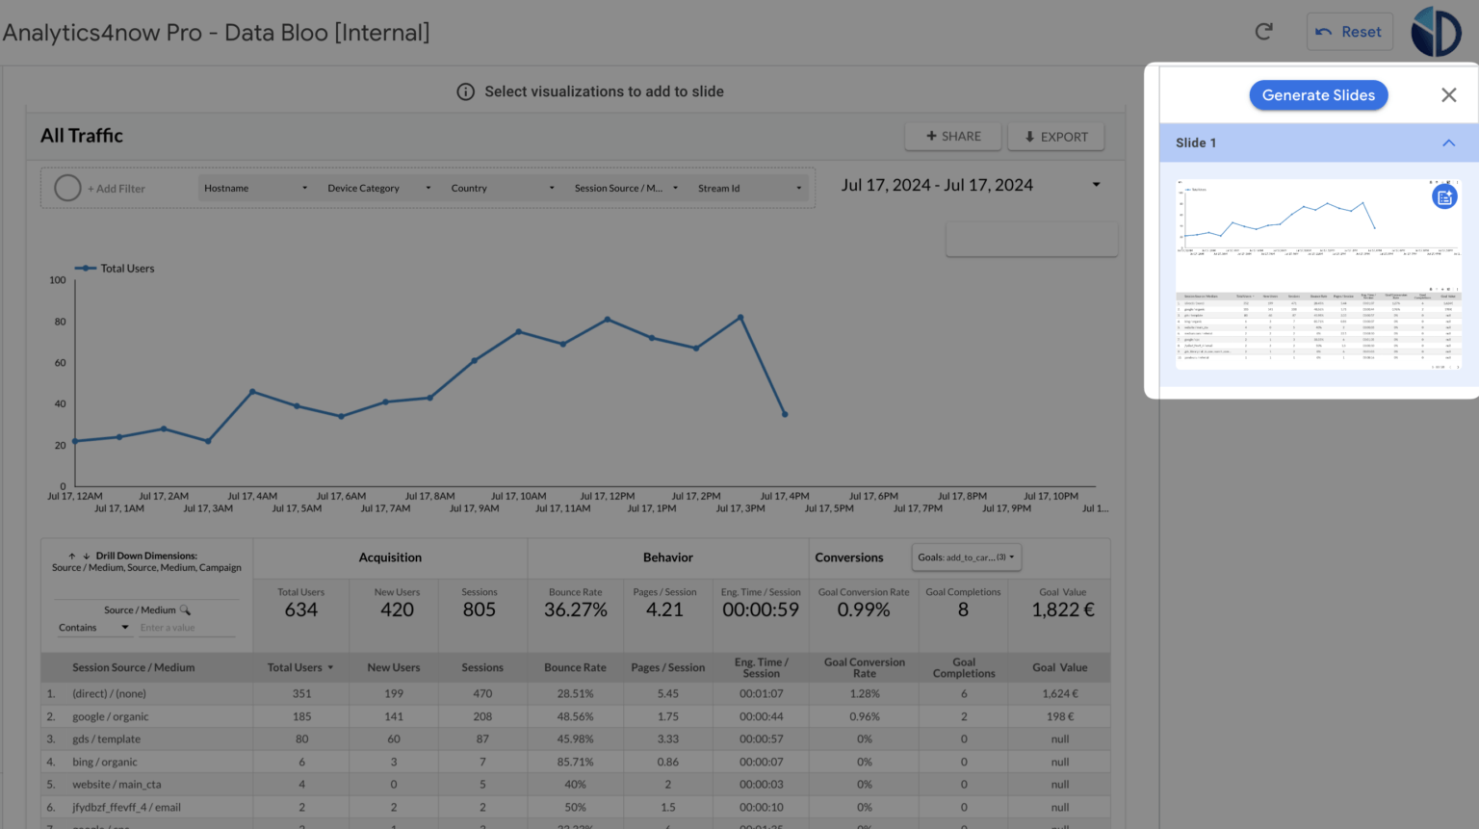
Task: Collapse the Slide 1 section
Action: coord(1449,142)
